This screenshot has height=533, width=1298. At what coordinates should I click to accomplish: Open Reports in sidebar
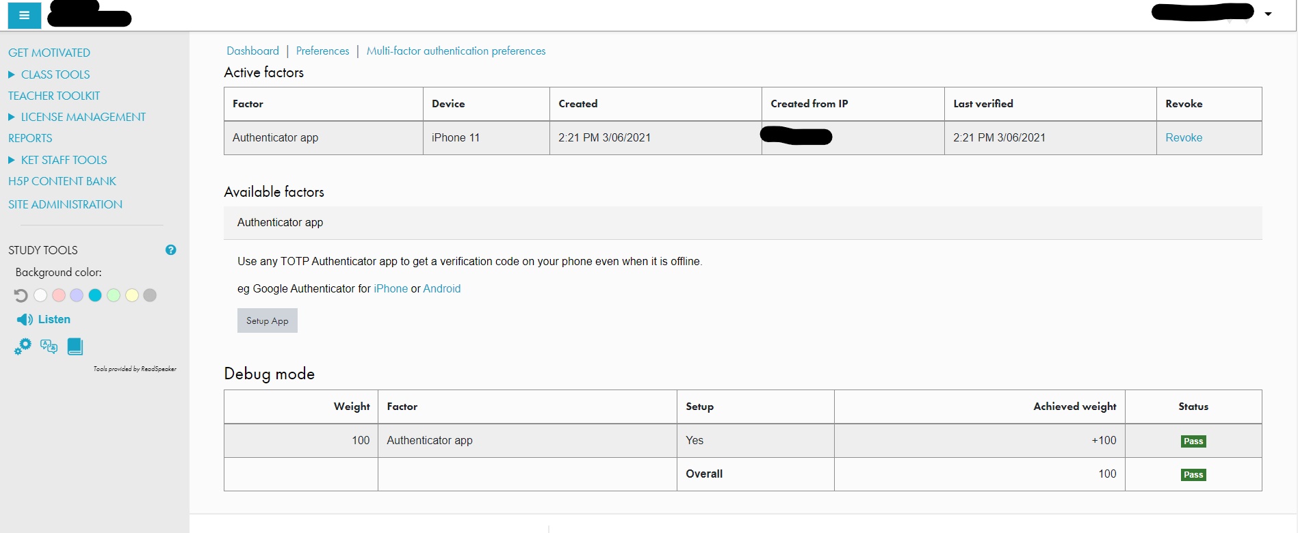pos(30,138)
